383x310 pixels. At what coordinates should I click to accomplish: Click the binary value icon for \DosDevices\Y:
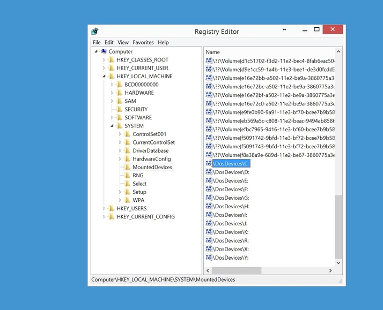[209, 258]
